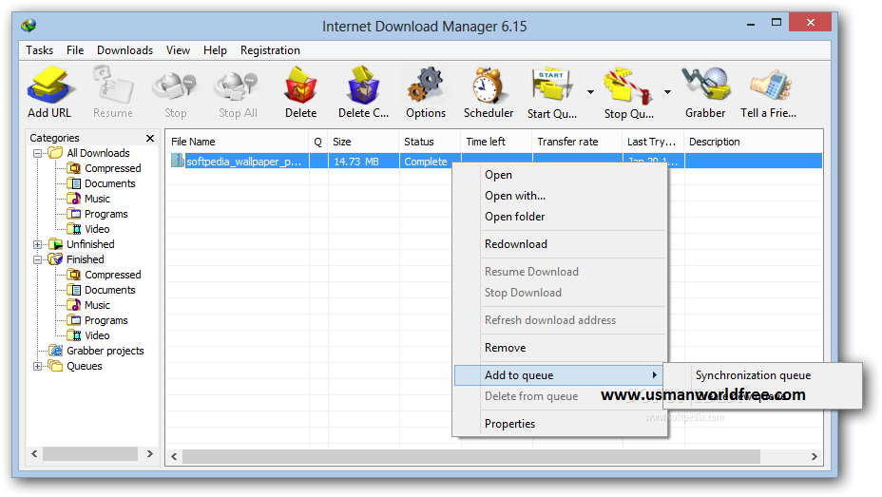
Task: Select Compressed under All Downloads
Action: click(x=112, y=168)
